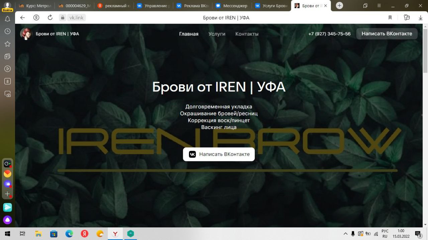428x240 pixels.
Task: Switch РУС RU input language
Action: (x=385, y=234)
